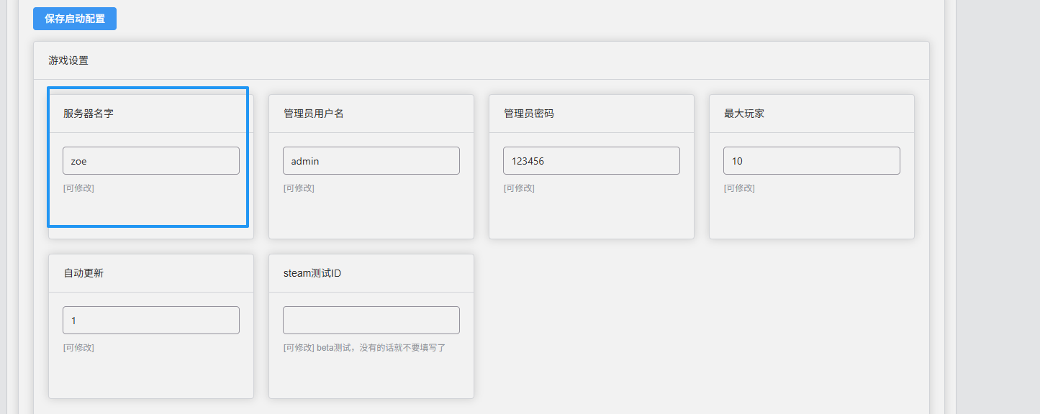The image size is (1040, 414).
Task: Click the [可修改] hint under 服务器名字
Action: [x=78, y=188]
